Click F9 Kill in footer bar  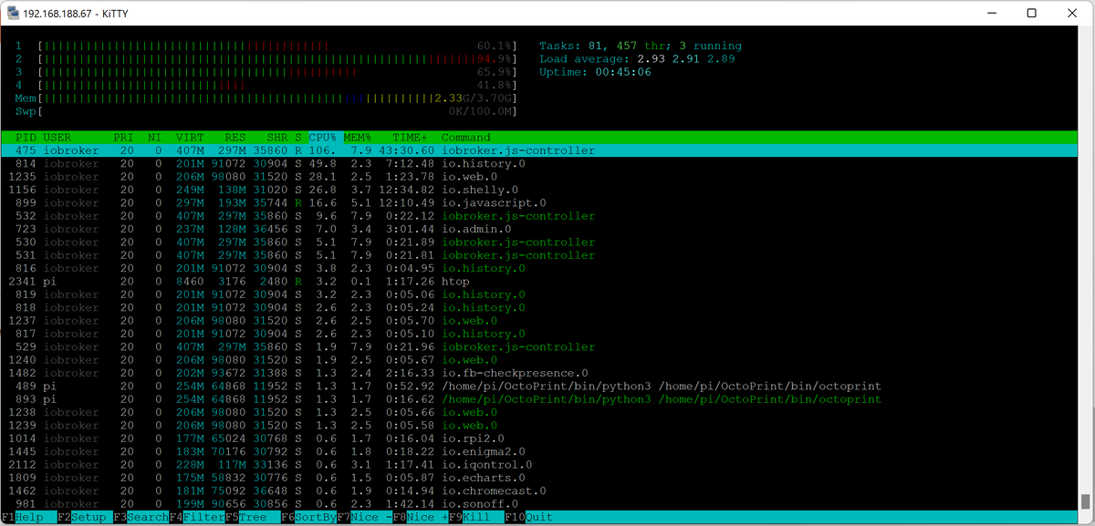point(475,517)
